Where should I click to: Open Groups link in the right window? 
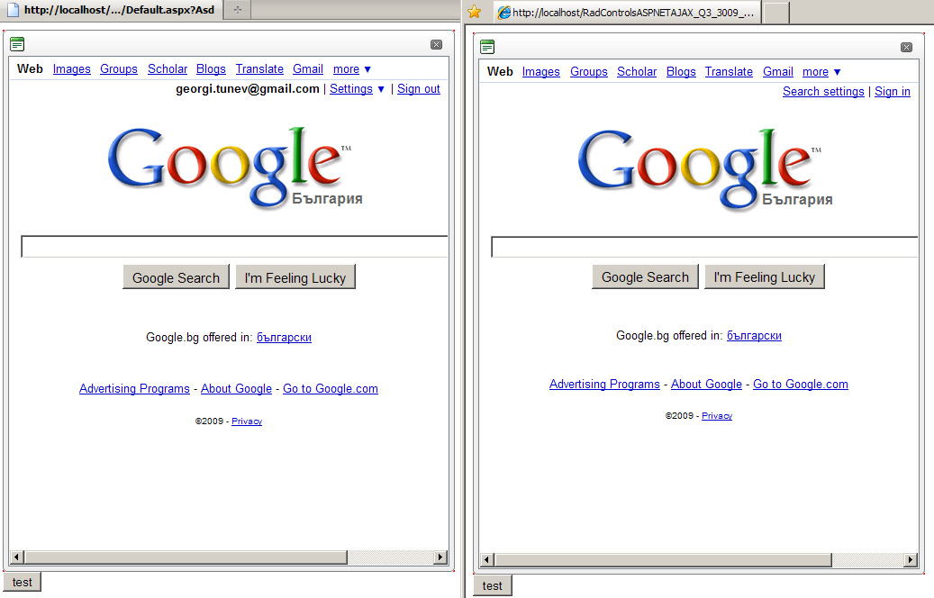[588, 71]
